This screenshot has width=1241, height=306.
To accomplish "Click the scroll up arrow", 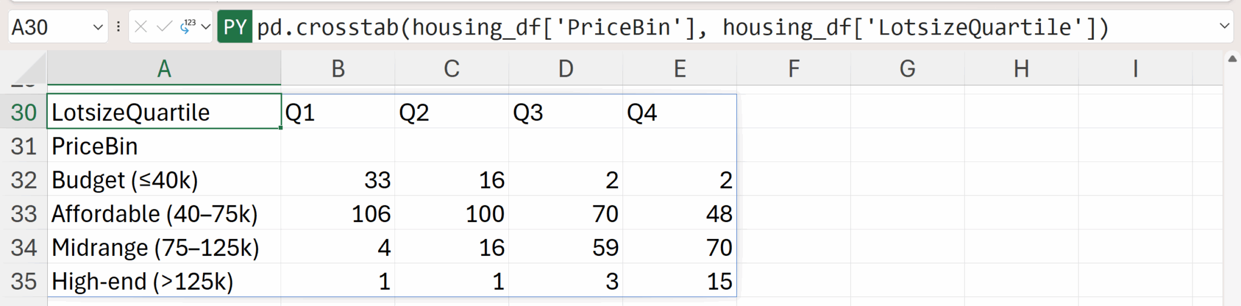I will point(1232,59).
